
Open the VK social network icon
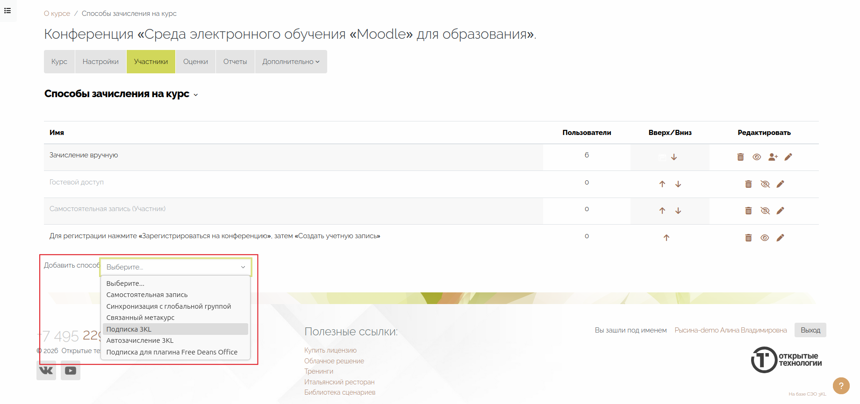point(46,370)
